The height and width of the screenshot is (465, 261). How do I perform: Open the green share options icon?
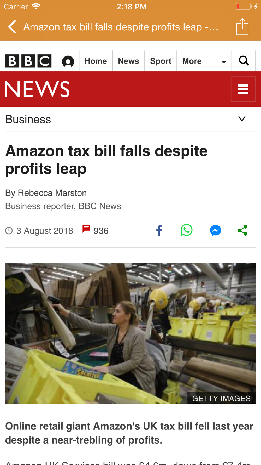pos(242,230)
